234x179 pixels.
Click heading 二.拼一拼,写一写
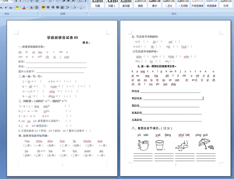pyautogui.click(x=30, y=76)
